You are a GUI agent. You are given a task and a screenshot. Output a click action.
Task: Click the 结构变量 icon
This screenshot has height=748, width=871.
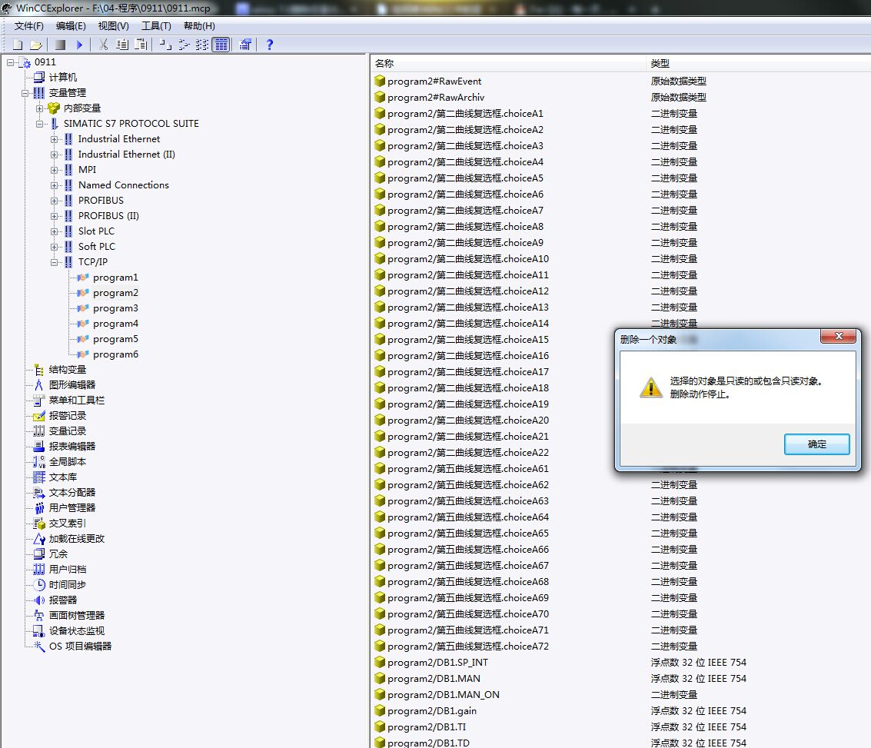pyautogui.click(x=39, y=370)
